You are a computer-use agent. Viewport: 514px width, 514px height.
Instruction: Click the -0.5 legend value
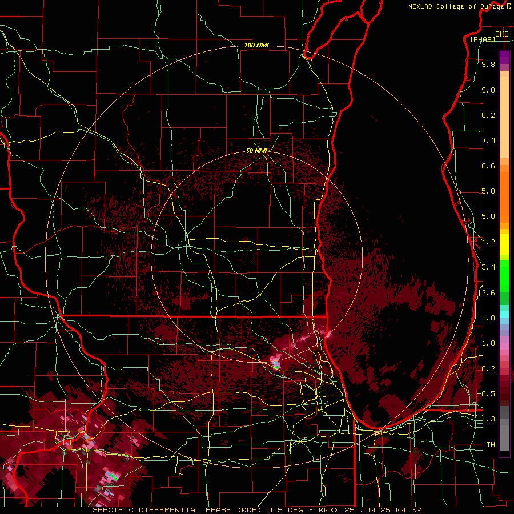[487, 393]
